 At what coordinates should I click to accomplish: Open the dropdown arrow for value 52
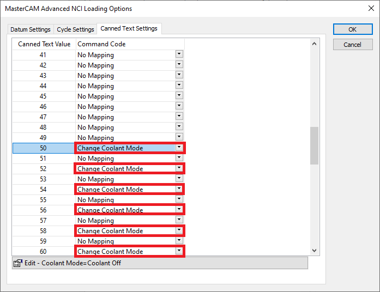(179, 168)
